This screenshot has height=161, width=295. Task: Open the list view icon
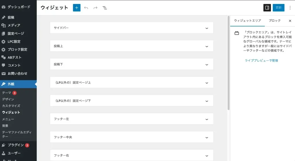[x=105, y=8]
